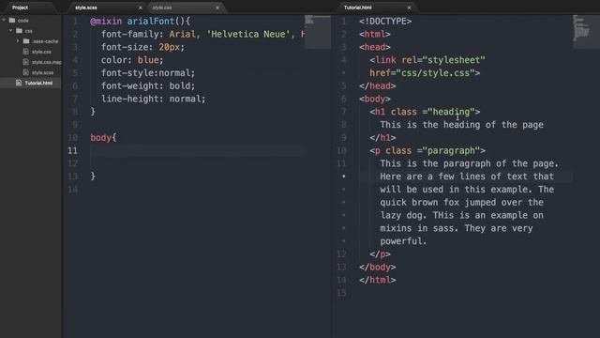600x338 pixels.
Task: Click the css folder icon
Action: [19, 31]
